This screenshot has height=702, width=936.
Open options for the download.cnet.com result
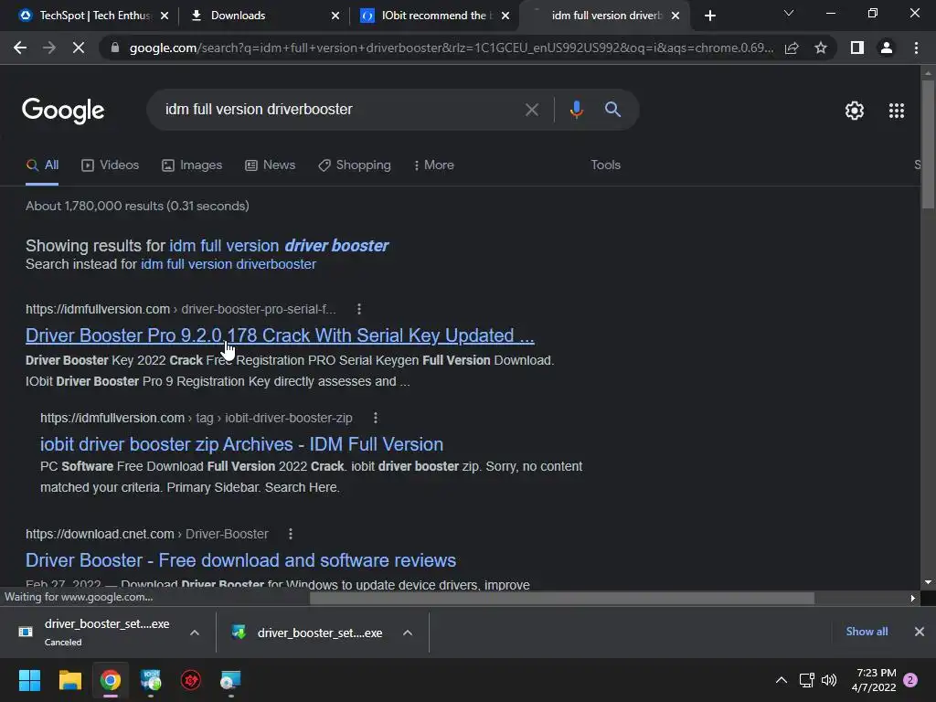click(291, 534)
